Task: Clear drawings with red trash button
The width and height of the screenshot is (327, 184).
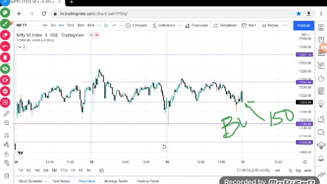Action: [x=5, y=57]
